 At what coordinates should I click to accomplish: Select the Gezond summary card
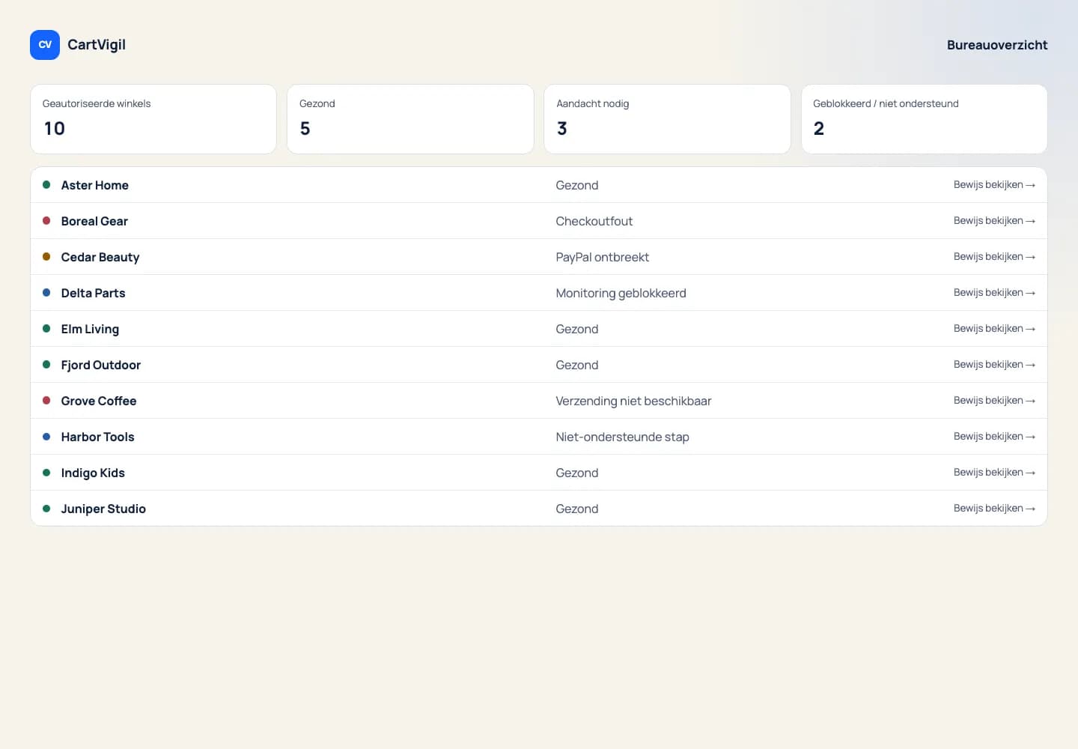(x=410, y=119)
